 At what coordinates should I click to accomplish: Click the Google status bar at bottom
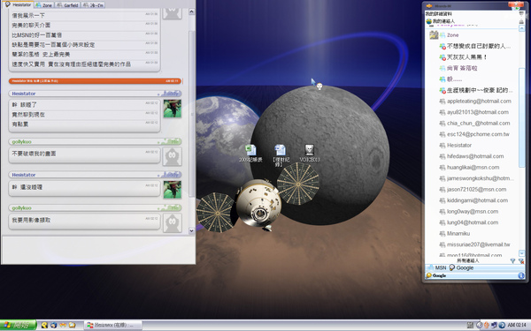coord(474,275)
